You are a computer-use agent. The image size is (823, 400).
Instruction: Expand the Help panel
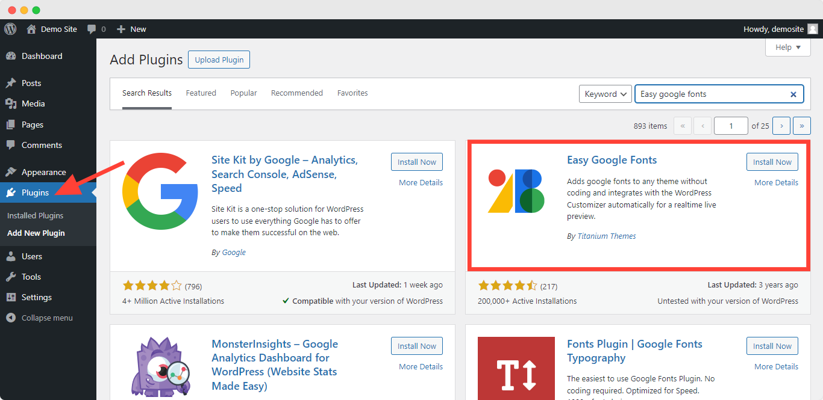(x=788, y=47)
